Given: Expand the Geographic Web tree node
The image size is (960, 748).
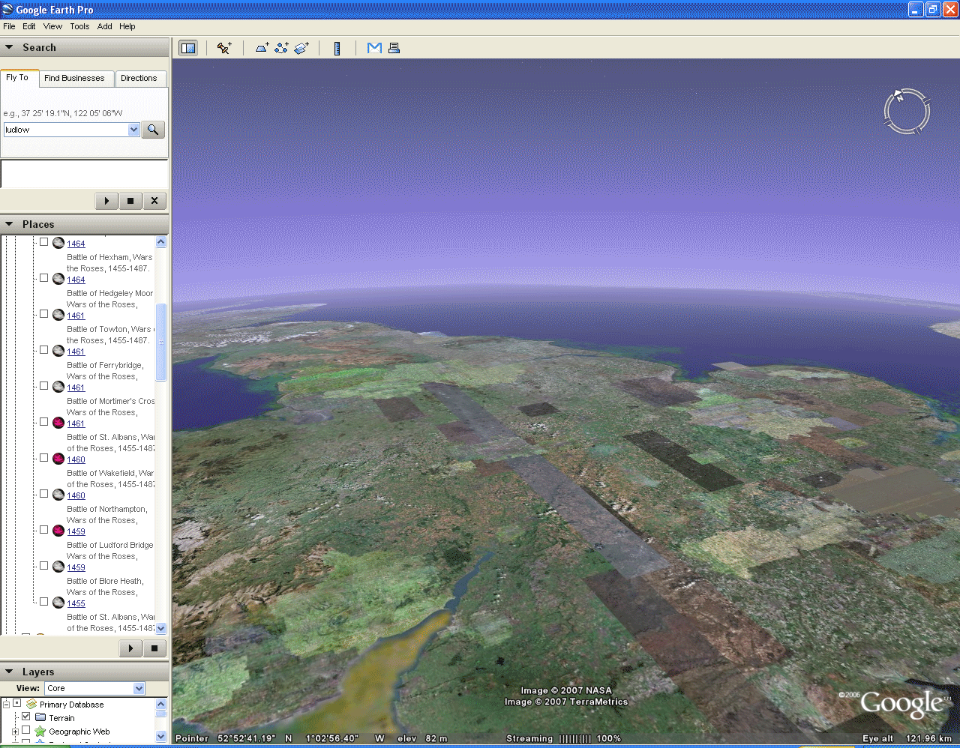Looking at the screenshot, I should pyautogui.click(x=15, y=732).
